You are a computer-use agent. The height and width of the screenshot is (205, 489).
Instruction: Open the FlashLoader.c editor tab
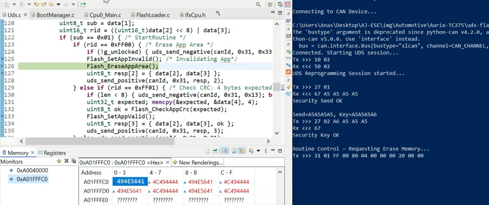(151, 15)
